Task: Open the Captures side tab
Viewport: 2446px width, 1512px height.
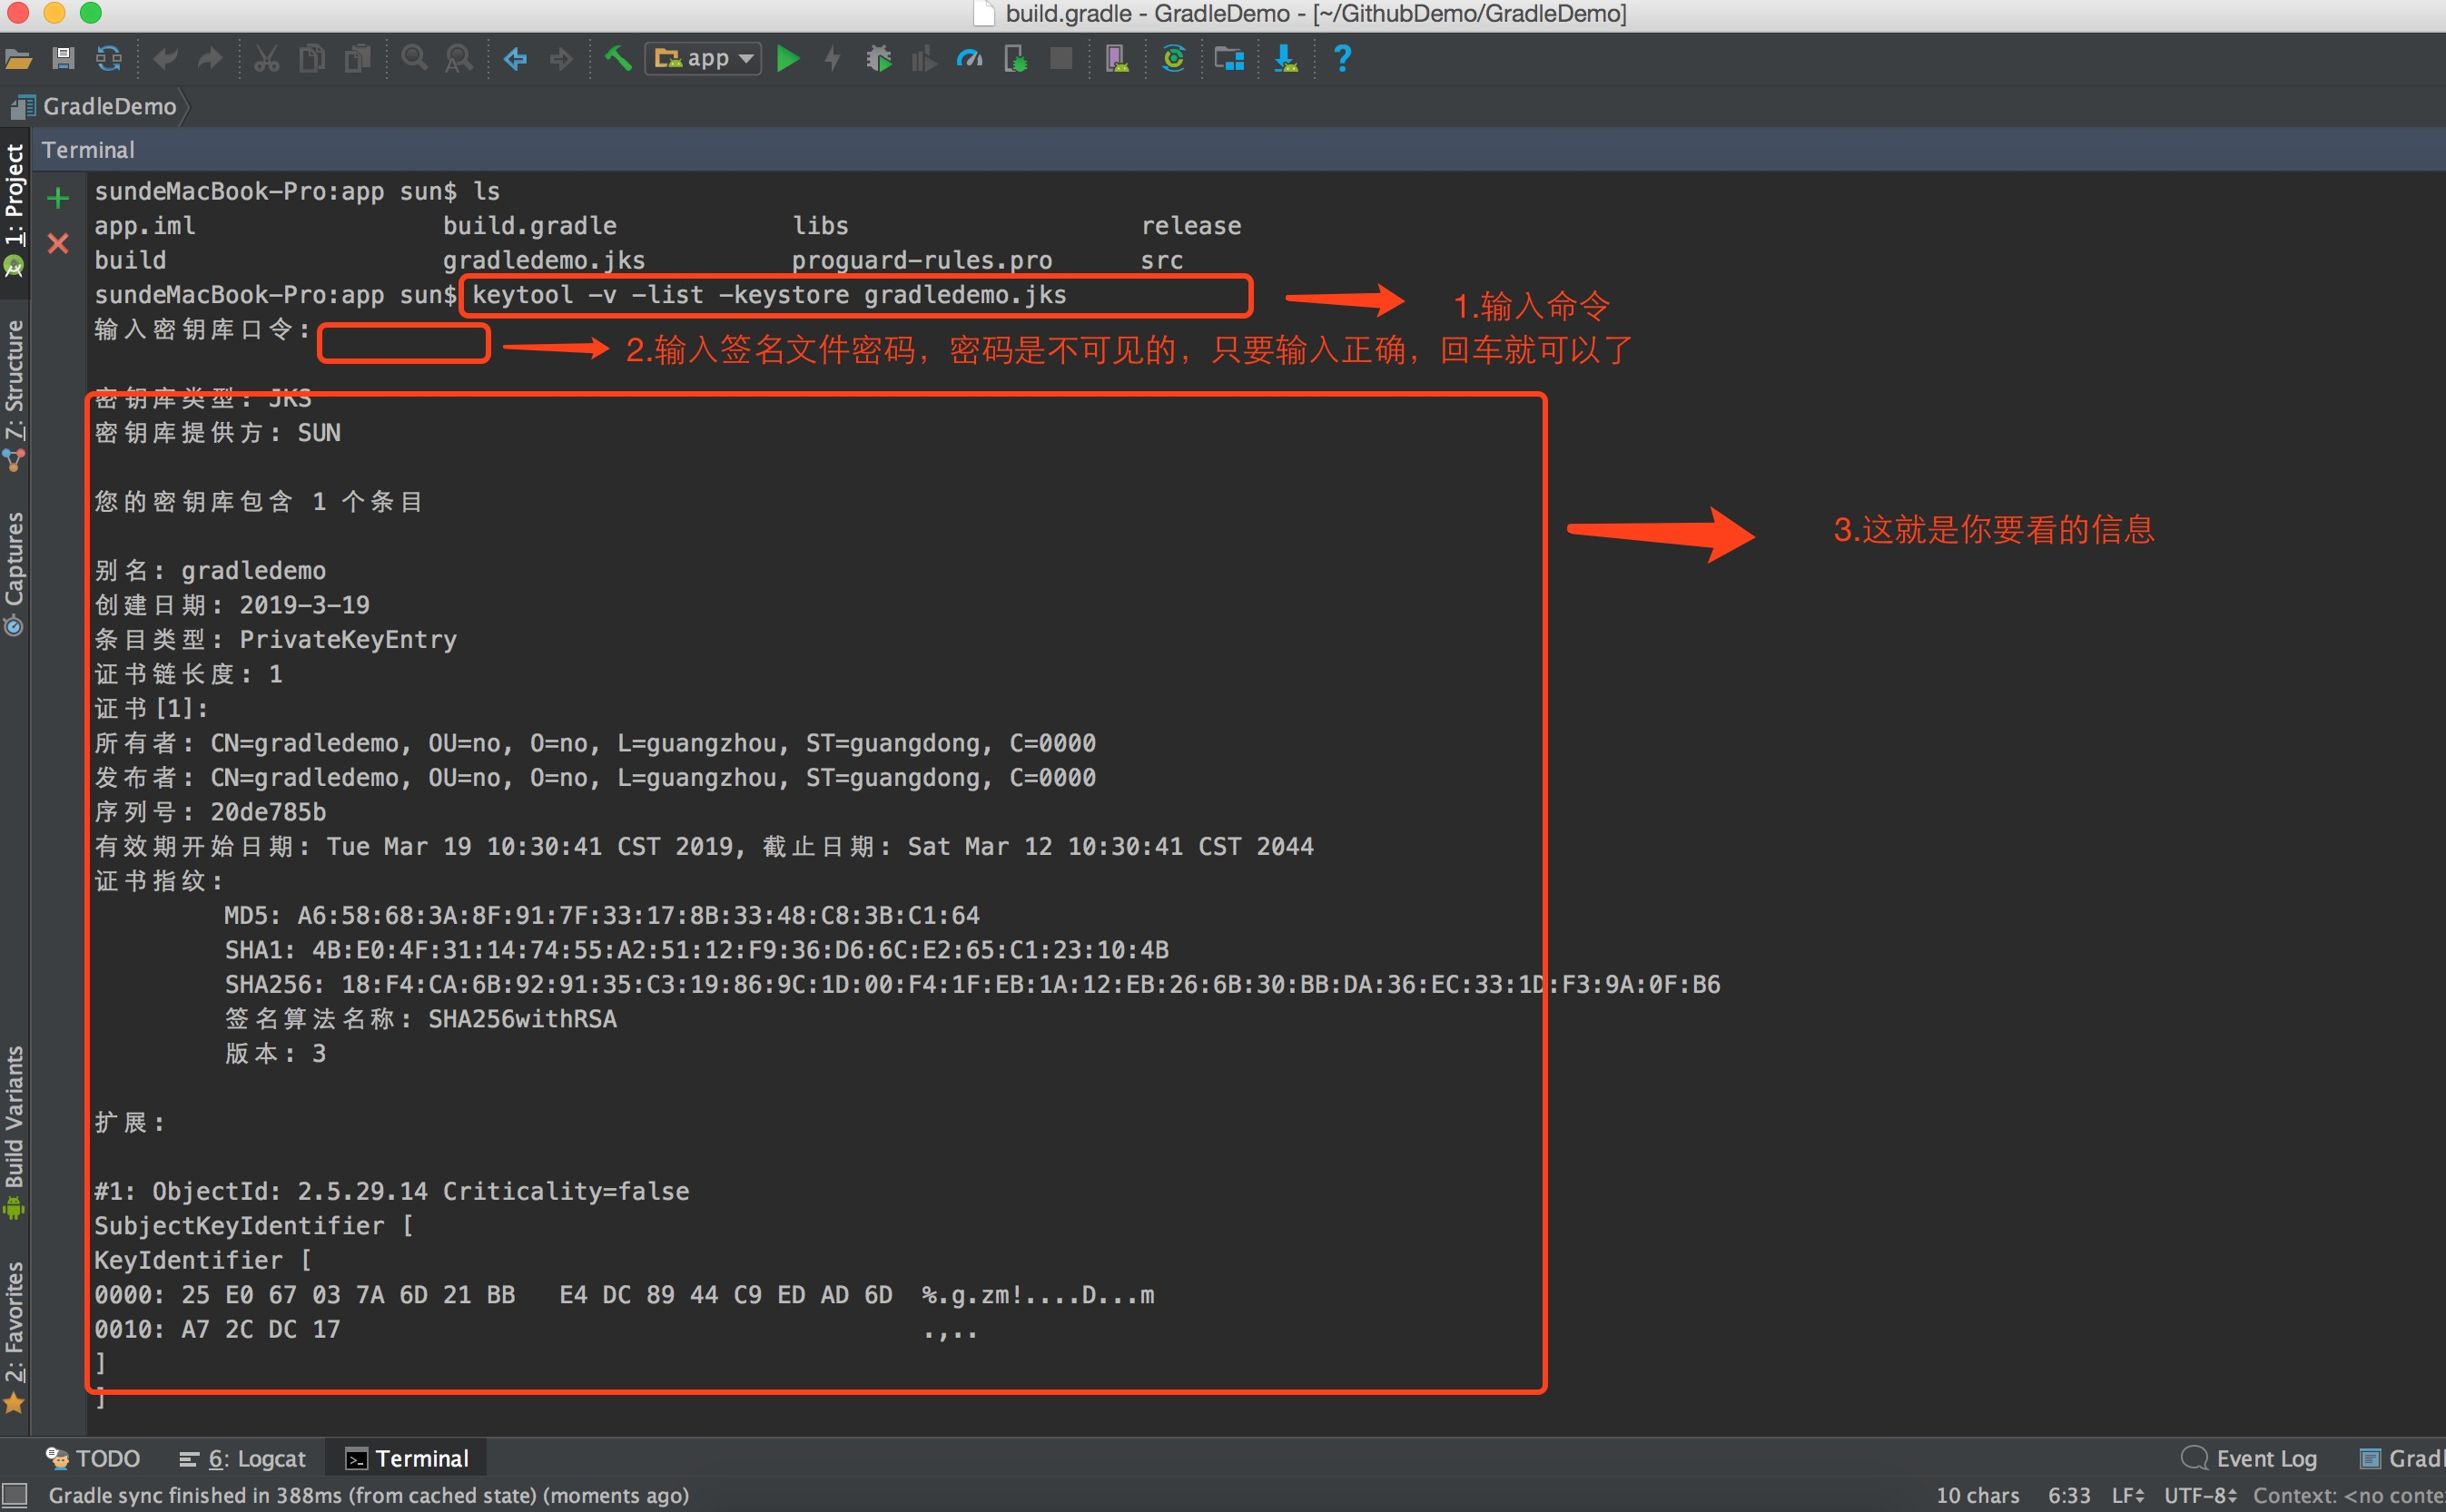Action: pyautogui.click(x=14, y=572)
